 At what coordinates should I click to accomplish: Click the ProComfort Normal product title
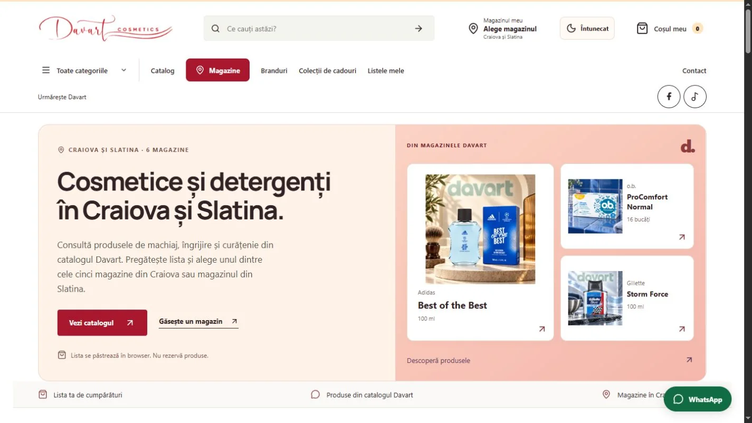click(x=647, y=202)
